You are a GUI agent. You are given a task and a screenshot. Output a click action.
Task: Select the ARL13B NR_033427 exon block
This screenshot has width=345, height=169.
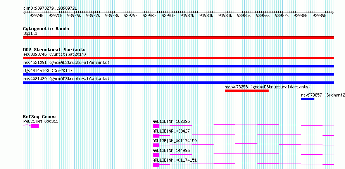click(x=156, y=136)
